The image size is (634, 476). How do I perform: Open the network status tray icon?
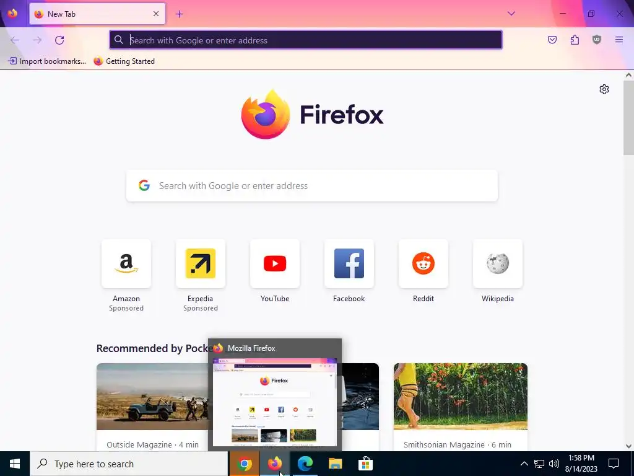539,464
